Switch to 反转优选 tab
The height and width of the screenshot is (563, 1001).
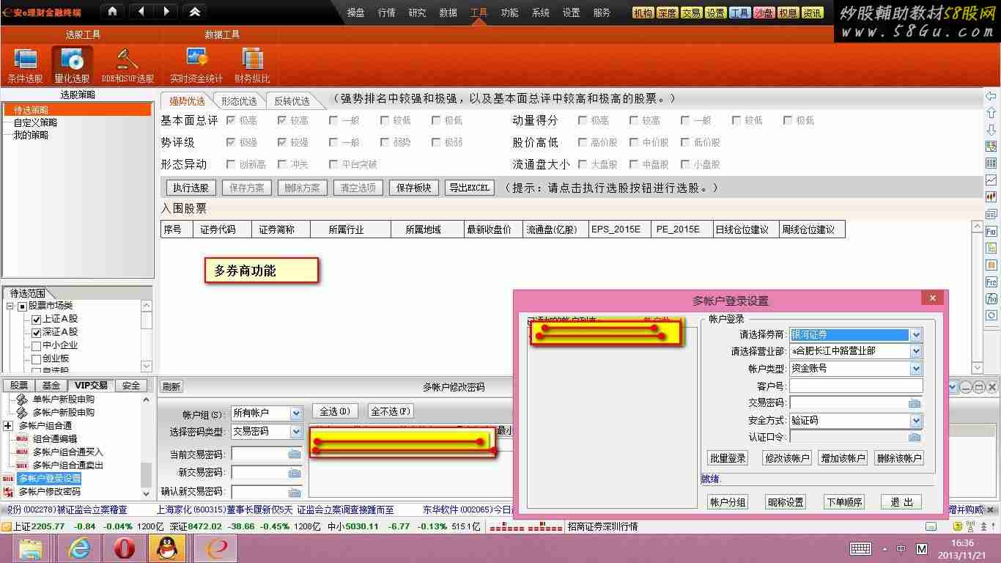point(292,101)
